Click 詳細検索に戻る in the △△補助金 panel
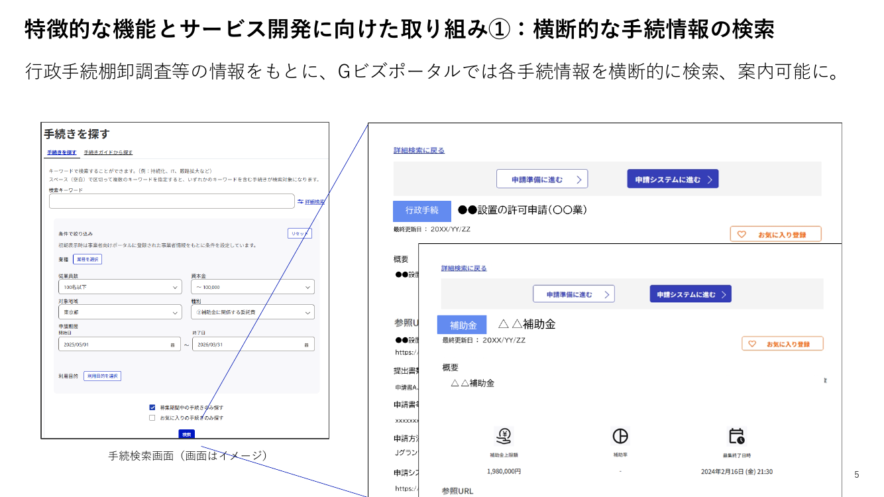This screenshot has height=497, width=884. [464, 268]
